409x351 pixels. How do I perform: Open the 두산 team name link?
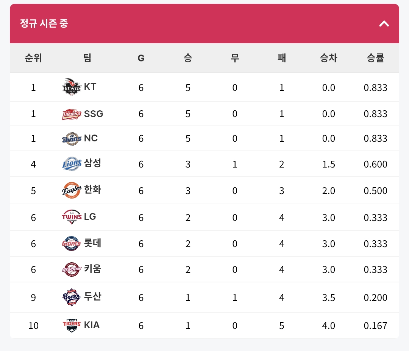pyautogui.click(x=92, y=296)
